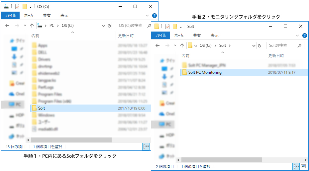Click horizontal scrollbar in OS (C:) window

coord(71,140)
